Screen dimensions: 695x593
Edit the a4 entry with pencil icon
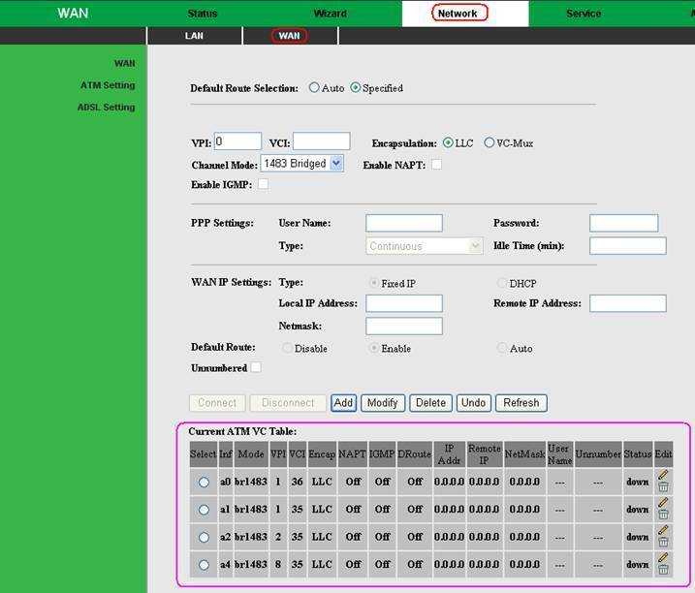(663, 558)
